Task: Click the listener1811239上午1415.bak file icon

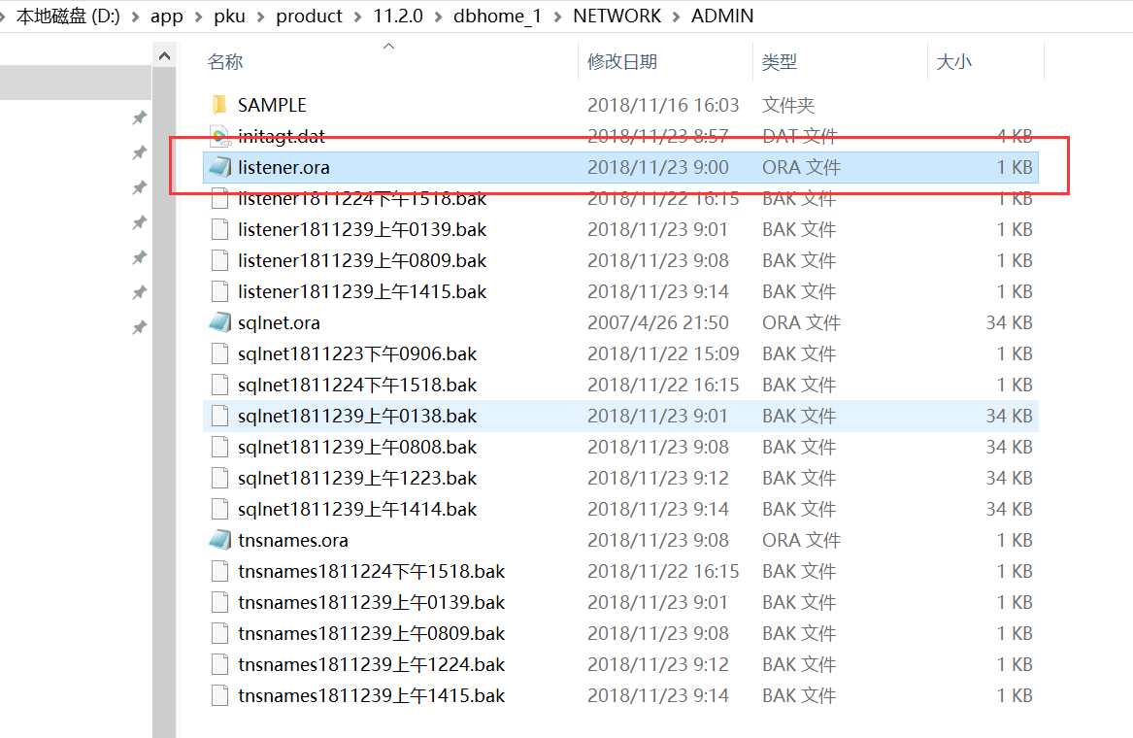Action: pos(219,292)
